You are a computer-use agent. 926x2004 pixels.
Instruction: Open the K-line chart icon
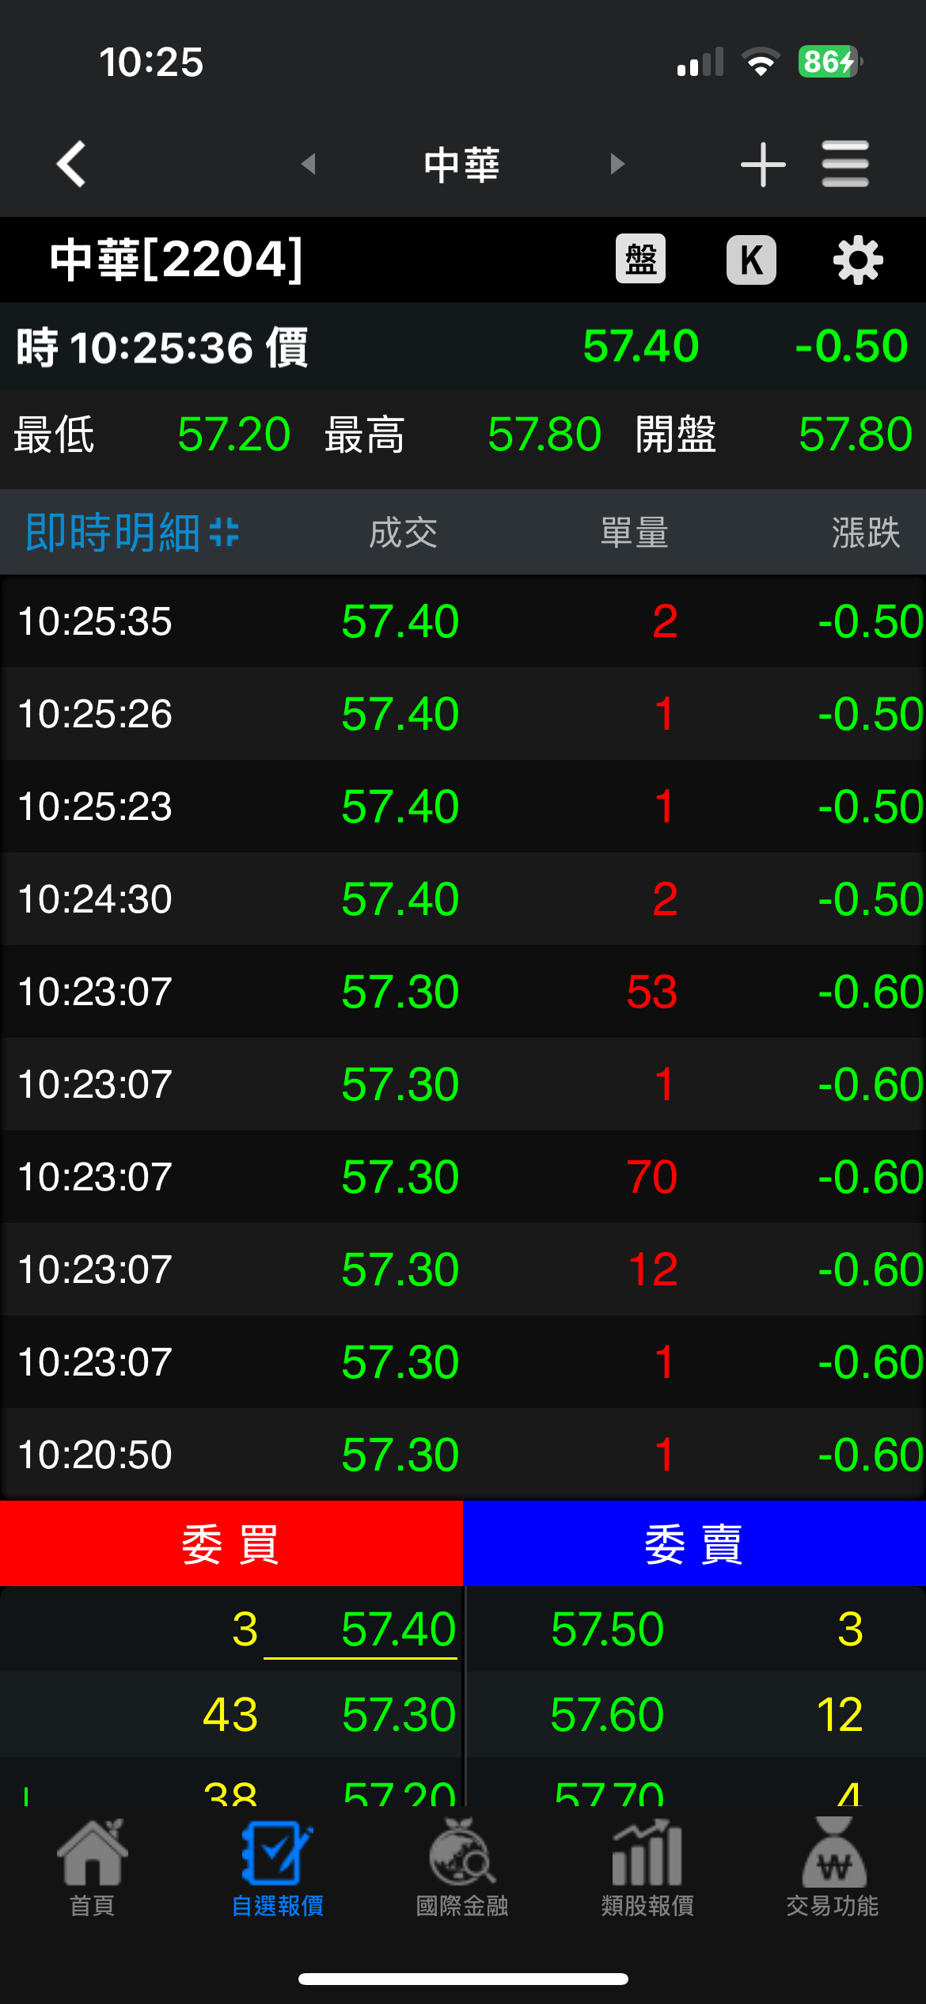(x=751, y=259)
